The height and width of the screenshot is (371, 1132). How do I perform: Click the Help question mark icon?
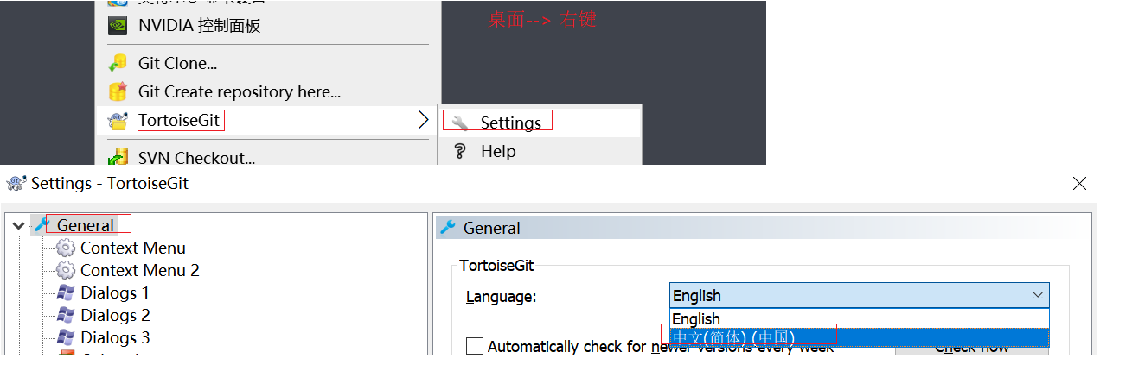pos(460,151)
